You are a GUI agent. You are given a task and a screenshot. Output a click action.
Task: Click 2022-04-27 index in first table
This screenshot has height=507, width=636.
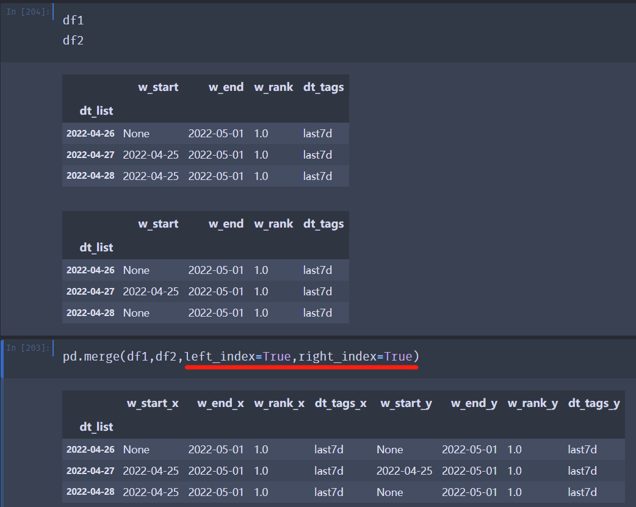(90, 155)
